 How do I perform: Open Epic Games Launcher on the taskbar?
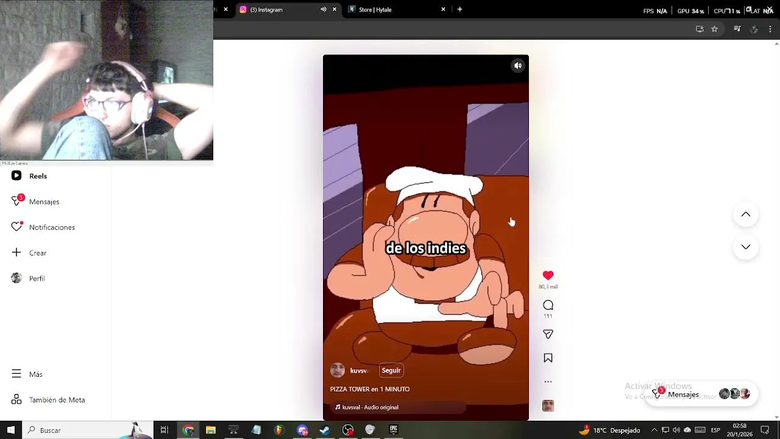click(394, 430)
